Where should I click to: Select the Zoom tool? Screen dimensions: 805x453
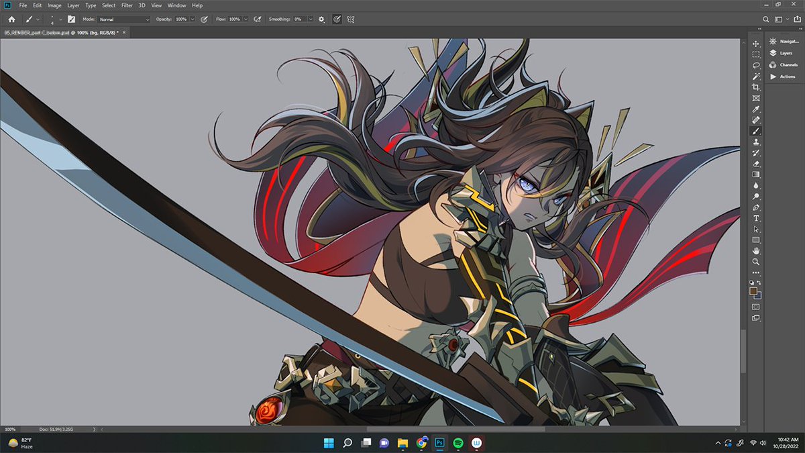[756, 262]
